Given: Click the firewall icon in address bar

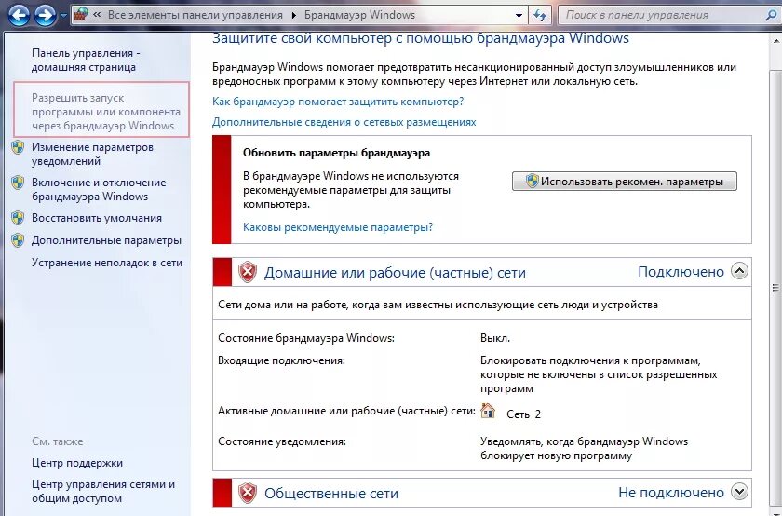Looking at the screenshot, I should pos(80,15).
